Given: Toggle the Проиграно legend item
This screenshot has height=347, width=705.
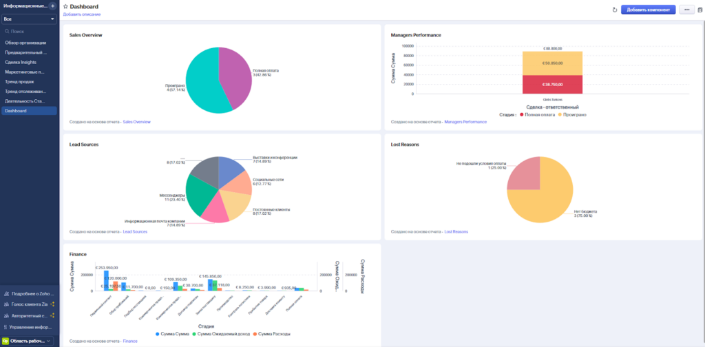Looking at the screenshot, I should tap(571, 114).
